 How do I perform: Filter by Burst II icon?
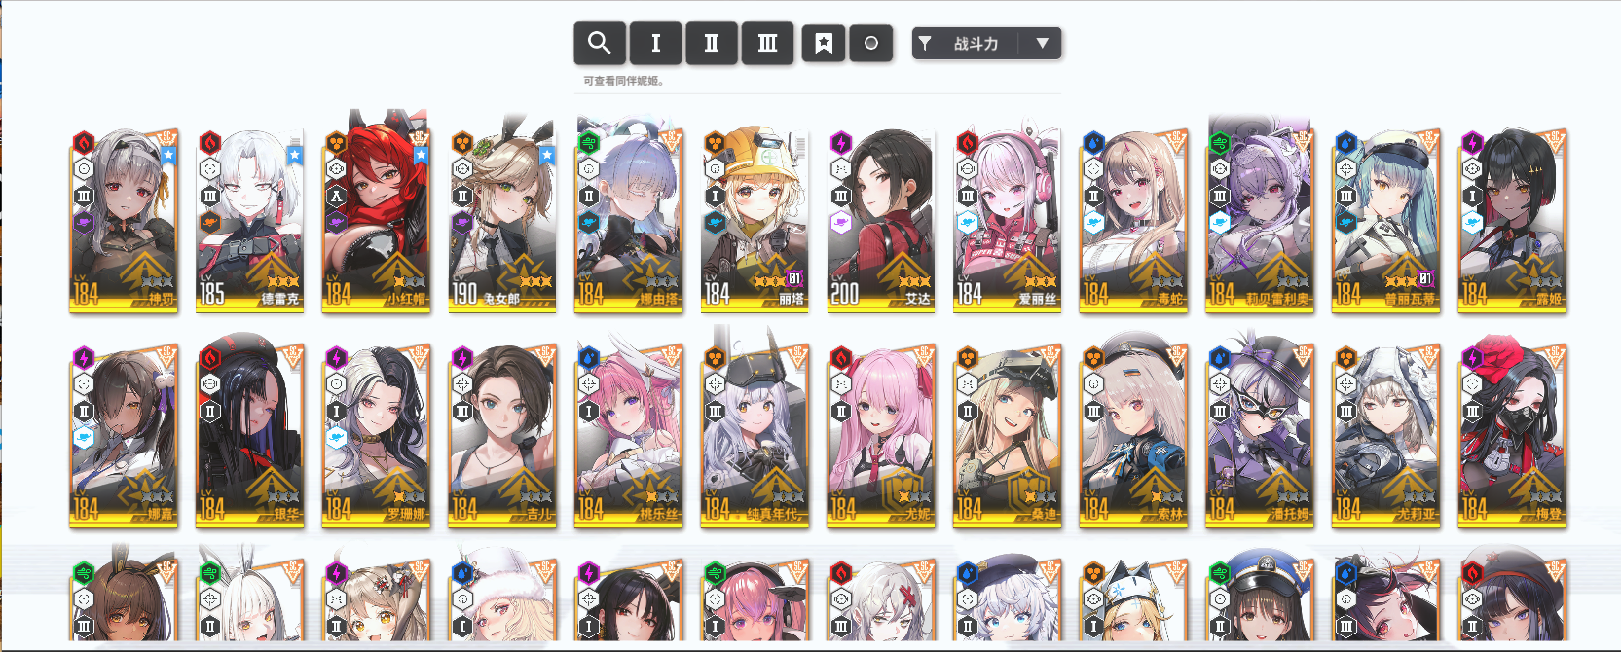point(712,43)
